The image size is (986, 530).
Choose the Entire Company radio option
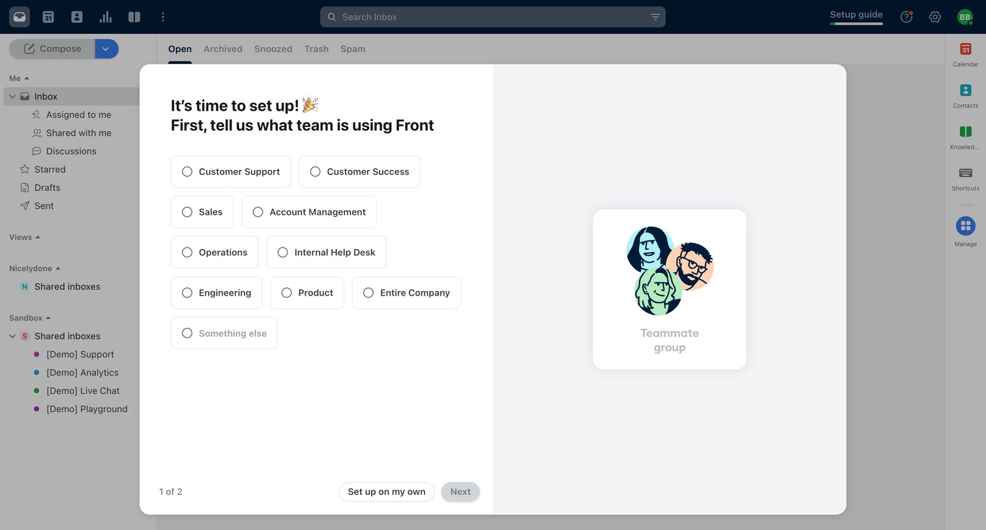tap(406, 293)
